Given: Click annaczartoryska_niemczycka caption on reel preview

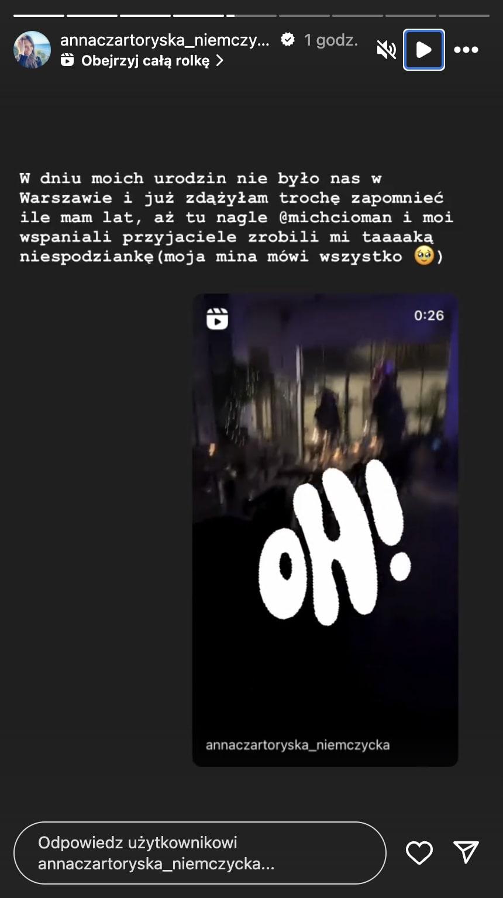Looking at the screenshot, I should tap(298, 745).
